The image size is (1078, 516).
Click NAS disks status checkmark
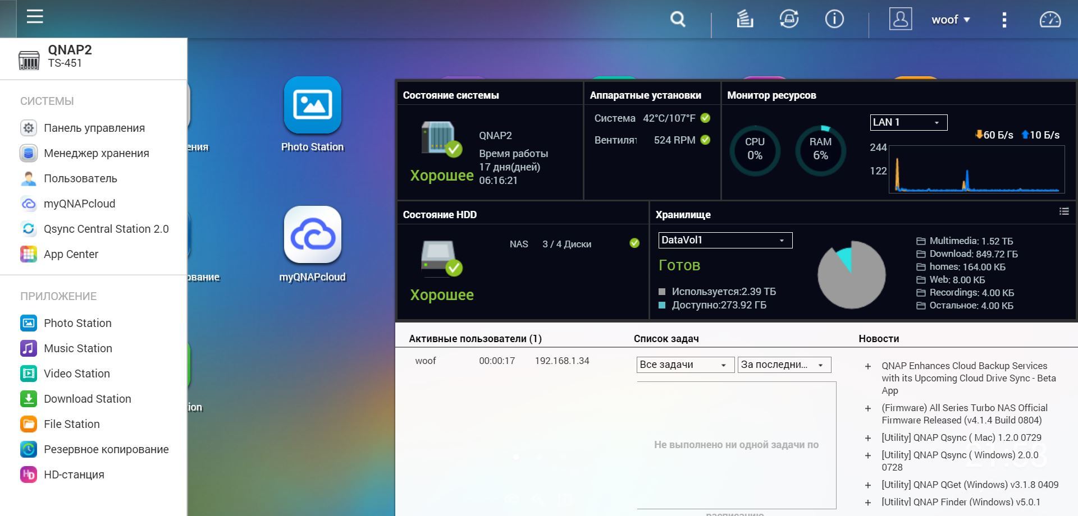[x=634, y=243]
